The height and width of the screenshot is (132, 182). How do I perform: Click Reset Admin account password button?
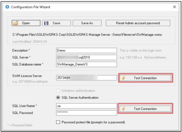(138, 23)
